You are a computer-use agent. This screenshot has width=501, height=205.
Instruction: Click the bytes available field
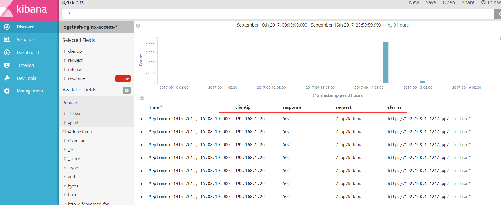(73, 186)
